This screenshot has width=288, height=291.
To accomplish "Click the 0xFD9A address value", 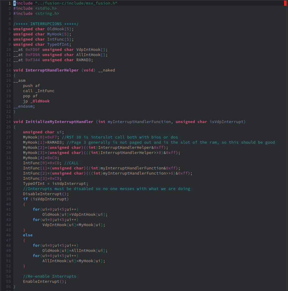I will coord(33,55).
